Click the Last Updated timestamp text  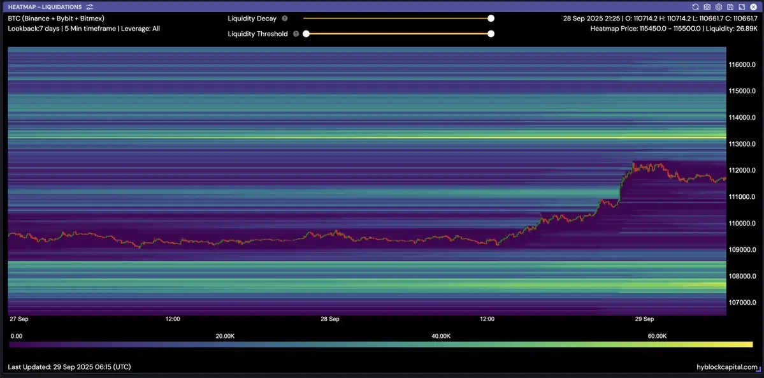click(x=69, y=367)
